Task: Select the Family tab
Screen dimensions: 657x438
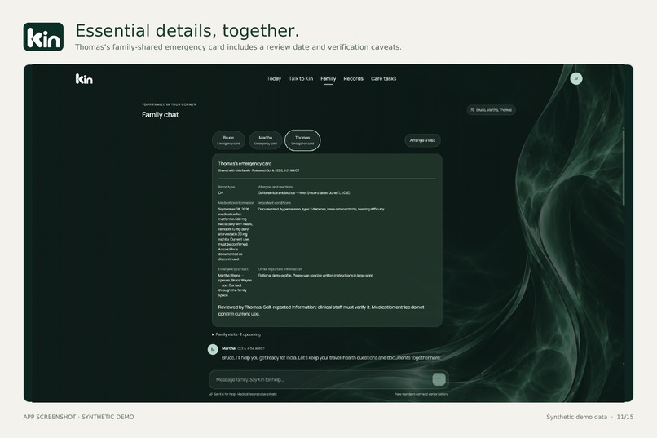Action: click(328, 78)
